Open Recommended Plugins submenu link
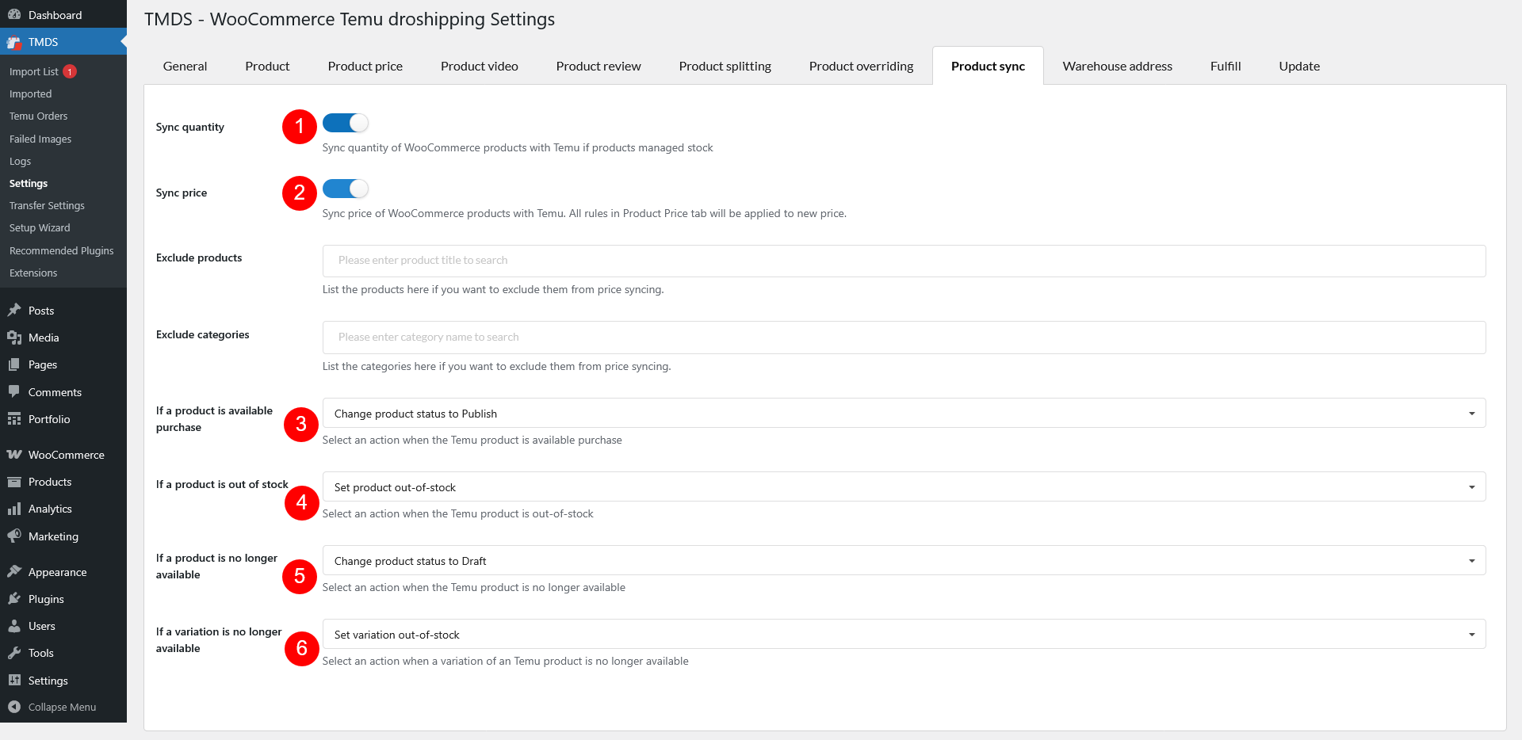Screen dimensions: 1522x740 point(61,250)
